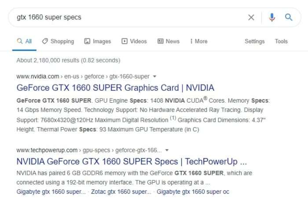Expand the dropdown arrow next to nvidia.com URL

[x=154, y=76]
